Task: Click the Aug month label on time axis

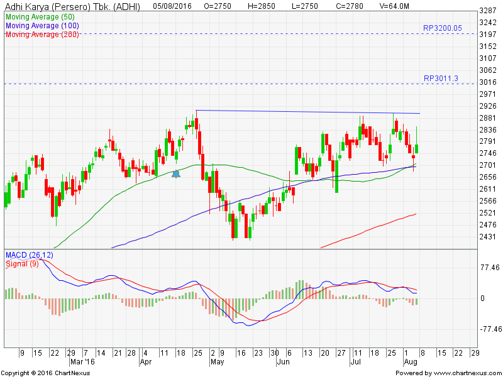Action: (x=411, y=362)
